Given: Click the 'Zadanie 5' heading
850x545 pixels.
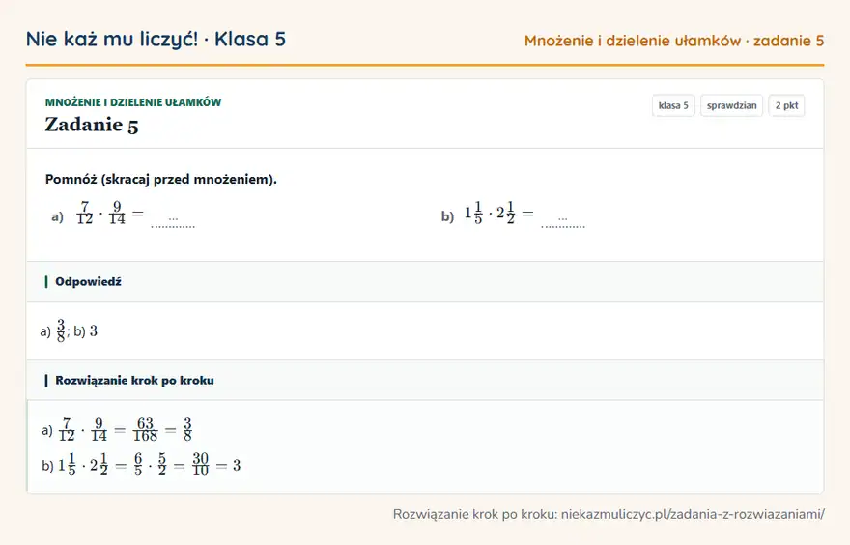Looking at the screenshot, I should click(92, 125).
